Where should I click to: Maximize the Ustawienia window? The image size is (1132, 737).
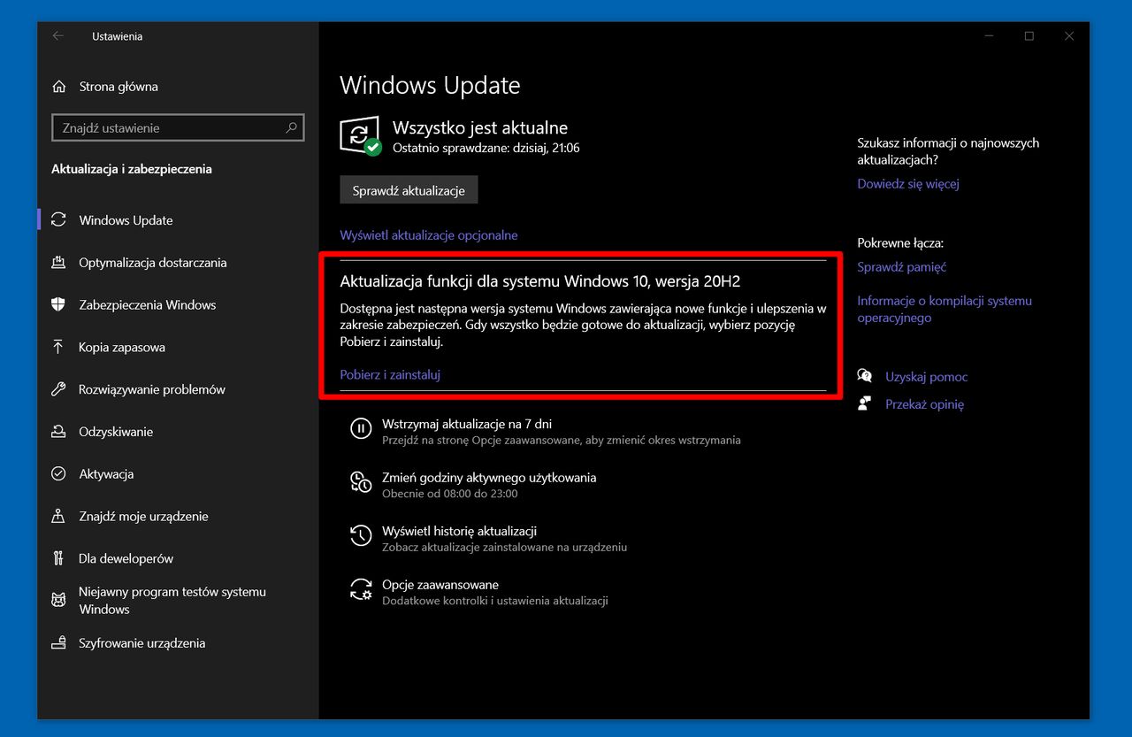[x=1029, y=36]
